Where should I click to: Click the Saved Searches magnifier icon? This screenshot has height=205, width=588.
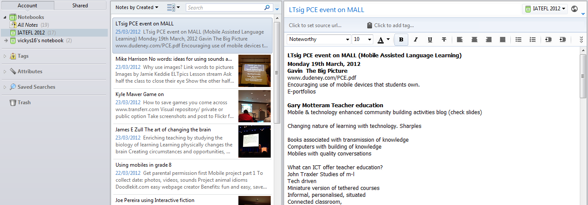click(x=13, y=87)
